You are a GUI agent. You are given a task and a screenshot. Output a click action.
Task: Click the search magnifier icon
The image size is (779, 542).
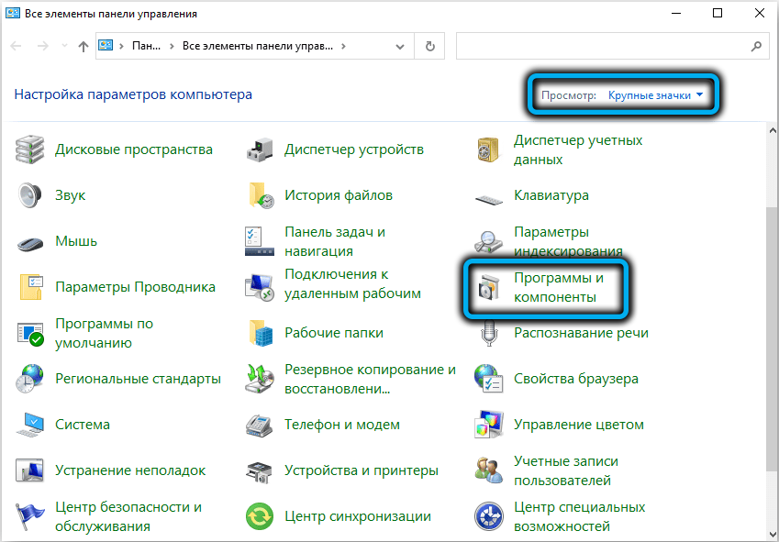coord(756,47)
